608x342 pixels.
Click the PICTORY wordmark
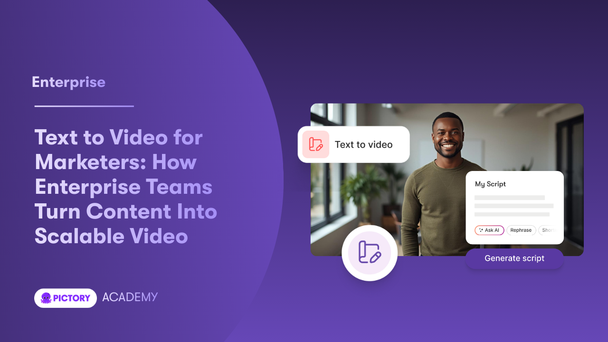click(71, 298)
